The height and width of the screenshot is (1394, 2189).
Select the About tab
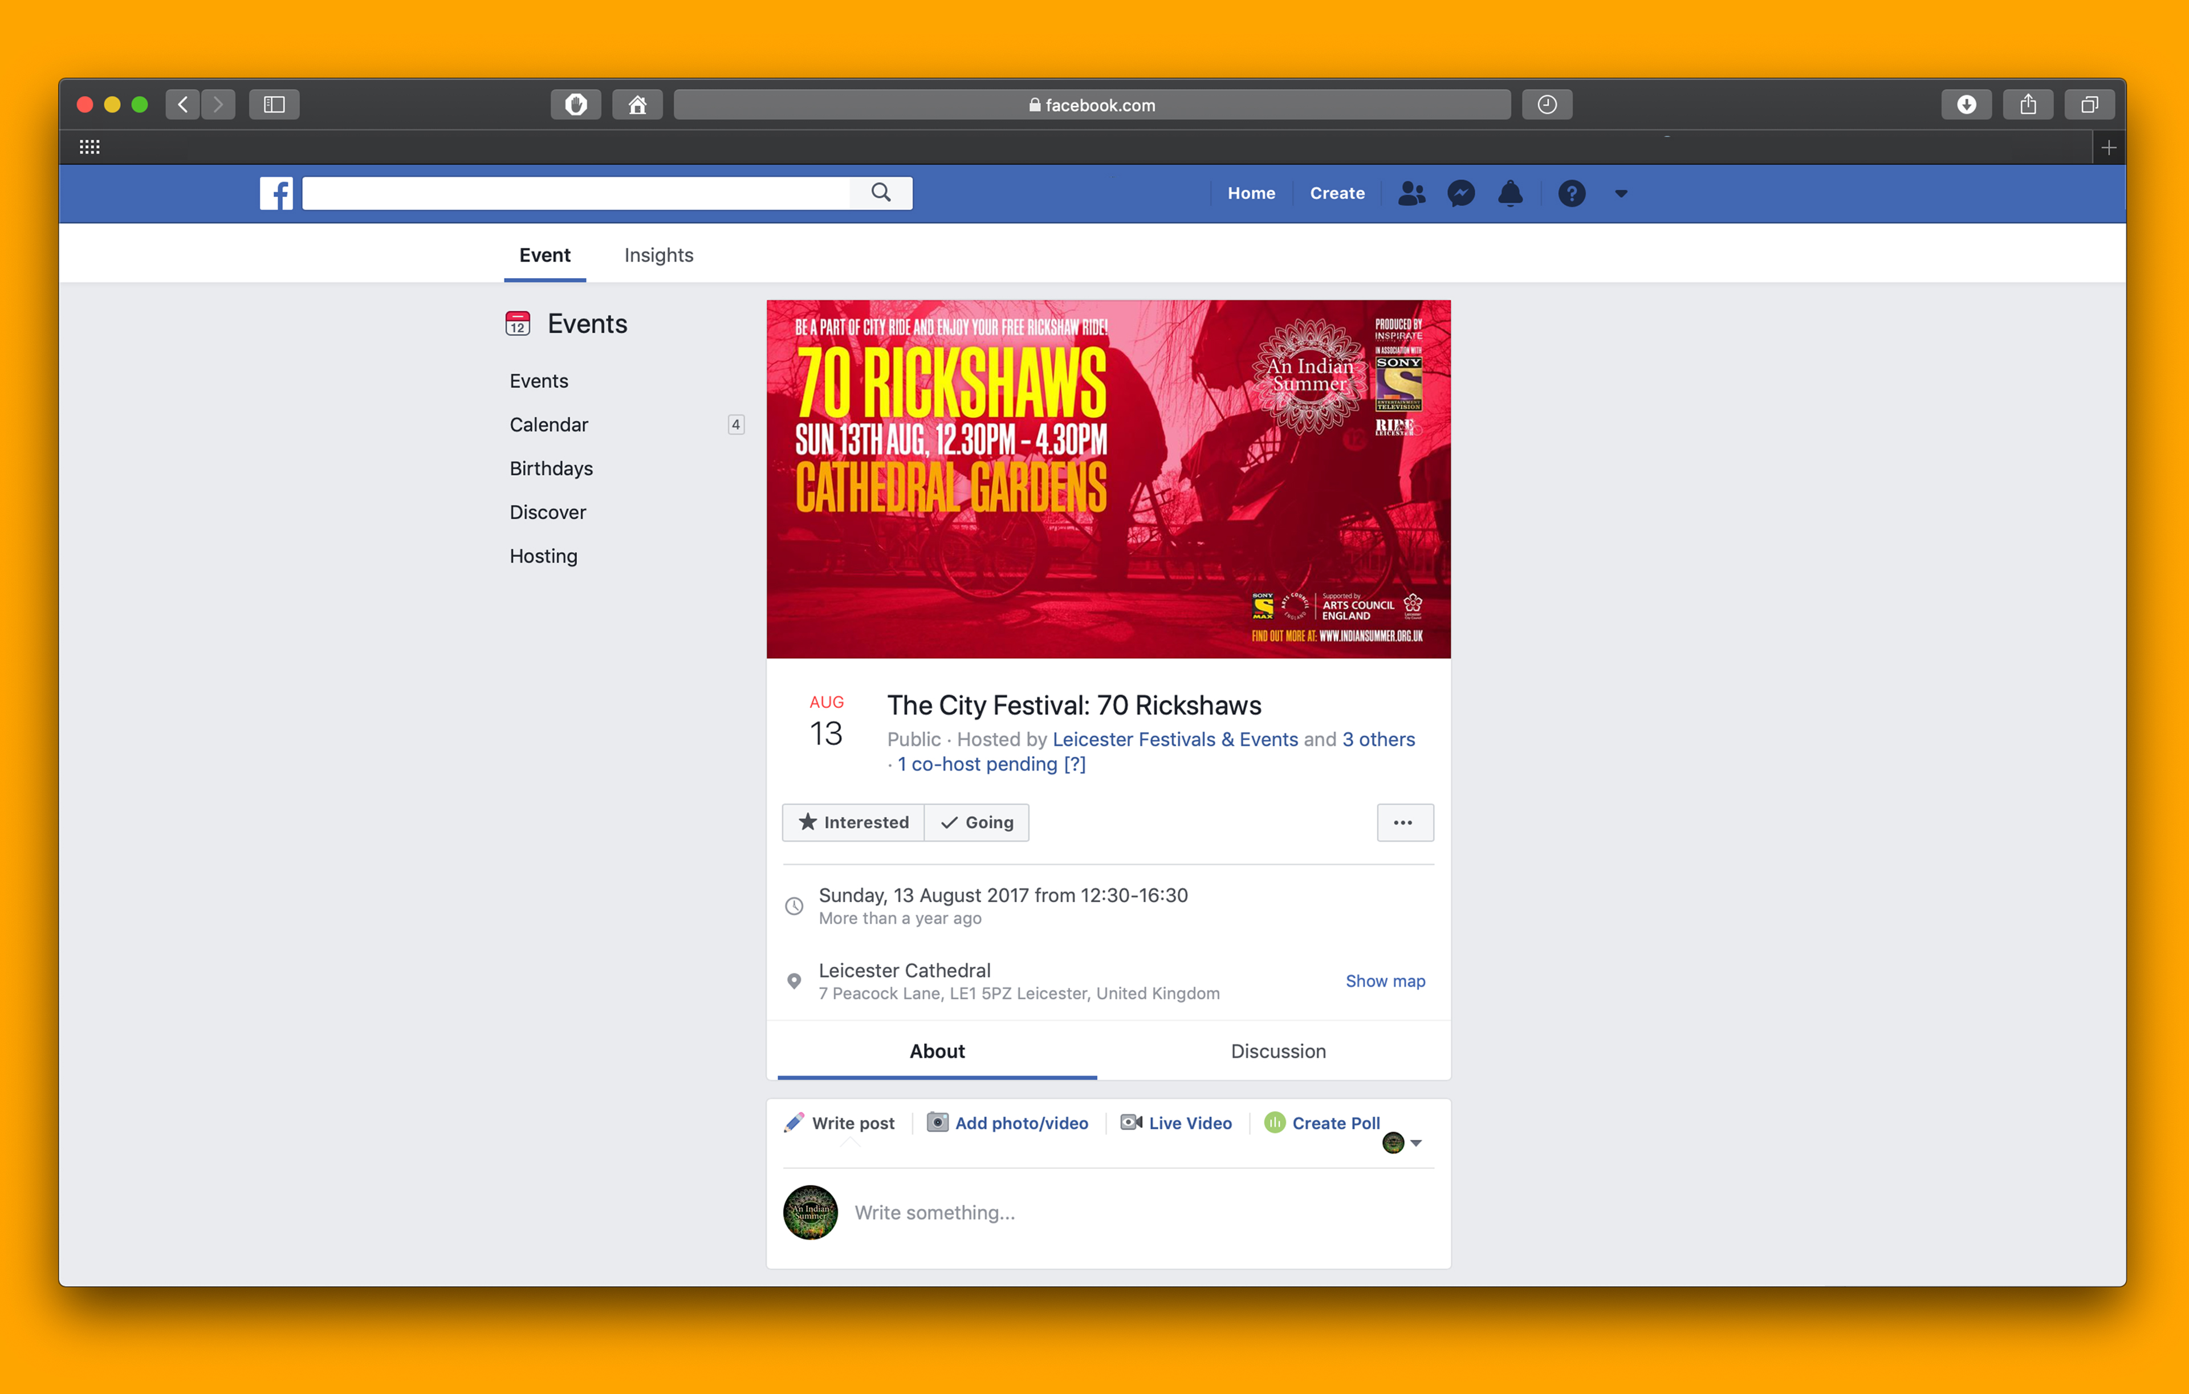click(x=937, y=1051)
